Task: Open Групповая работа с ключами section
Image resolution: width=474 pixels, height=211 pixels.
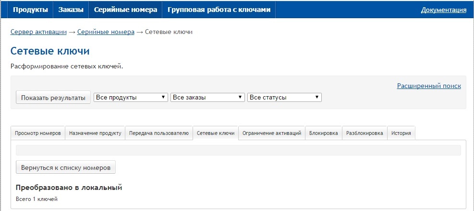Action: pyautogui.click(x=219, y=10)
